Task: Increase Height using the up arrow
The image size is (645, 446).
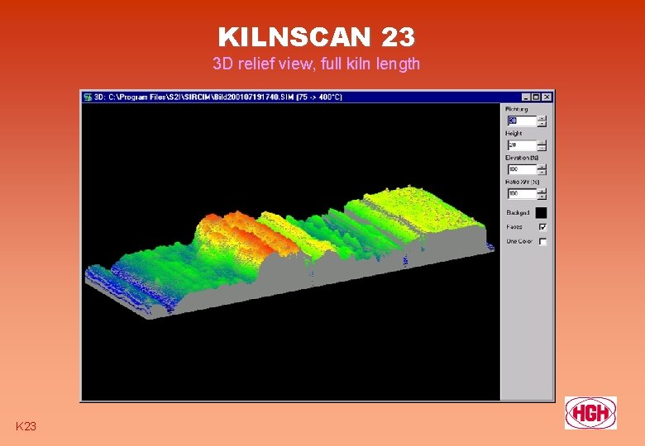Action: (542, 143)
